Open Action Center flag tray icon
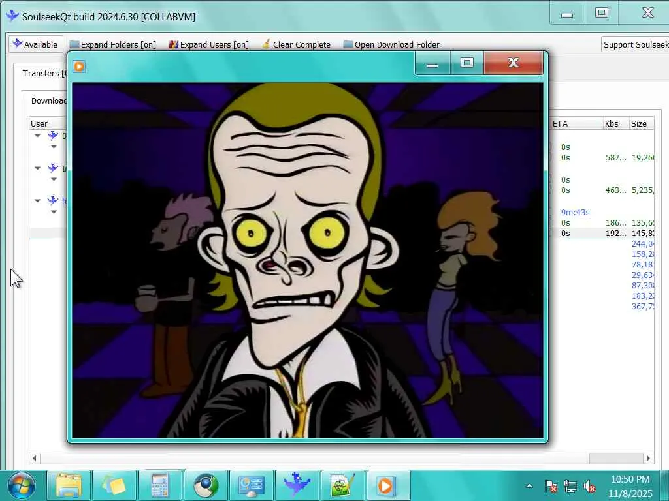Screen dimensions: 669x501 551,486
